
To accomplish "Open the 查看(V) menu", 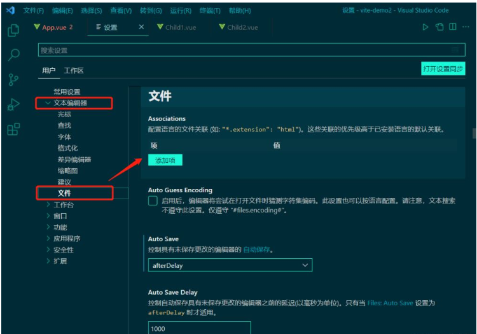I will (x=121, y=11).
